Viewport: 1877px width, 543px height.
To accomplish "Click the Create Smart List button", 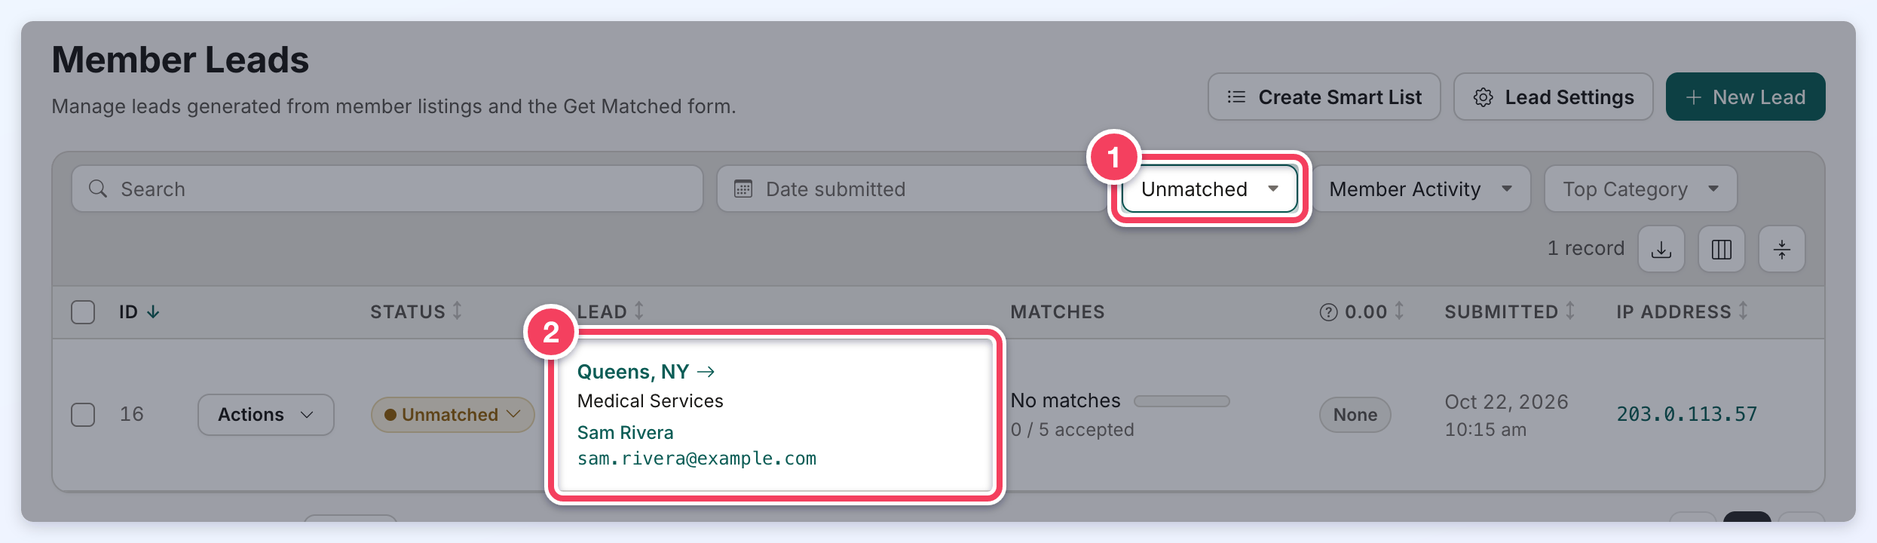I will click(x=1324, y=97).
